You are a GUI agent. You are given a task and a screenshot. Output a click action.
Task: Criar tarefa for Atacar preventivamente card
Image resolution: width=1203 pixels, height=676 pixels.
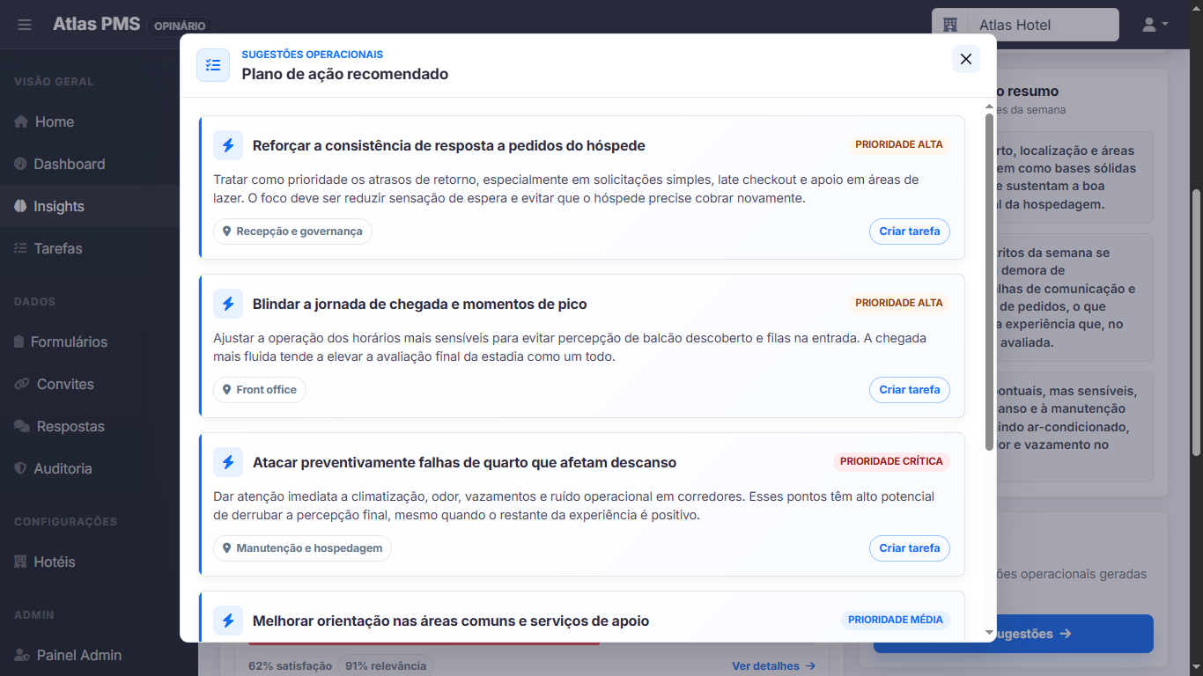pos(910,548)
